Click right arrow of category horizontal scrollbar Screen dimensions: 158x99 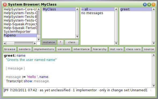coord(35,43)
